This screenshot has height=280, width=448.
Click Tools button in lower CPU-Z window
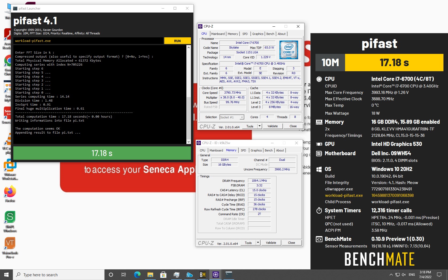pos(248,243)
